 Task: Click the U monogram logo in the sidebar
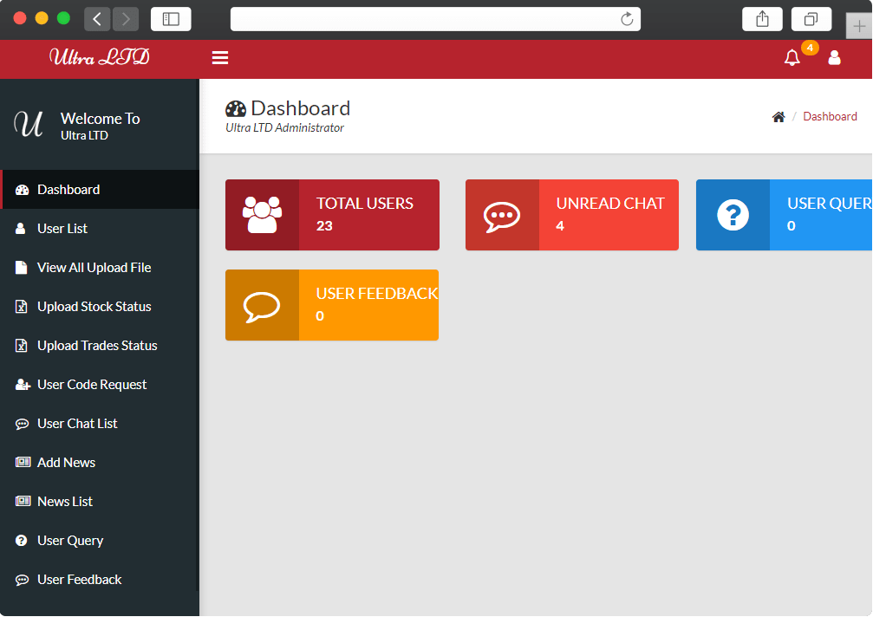tap(29, 124)
